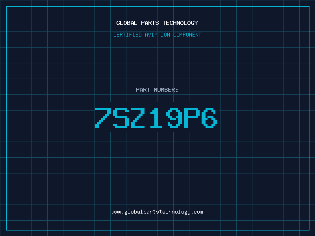Click the GLOBAL PARTS-TECHNOLOGY heading
Screen dimensions: 315x236
[157, 23]
